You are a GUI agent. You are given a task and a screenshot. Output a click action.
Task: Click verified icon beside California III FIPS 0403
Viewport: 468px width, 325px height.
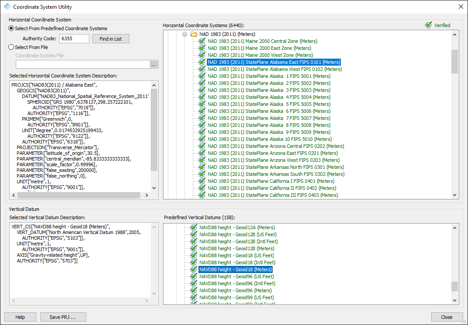[x=202, y=195]
